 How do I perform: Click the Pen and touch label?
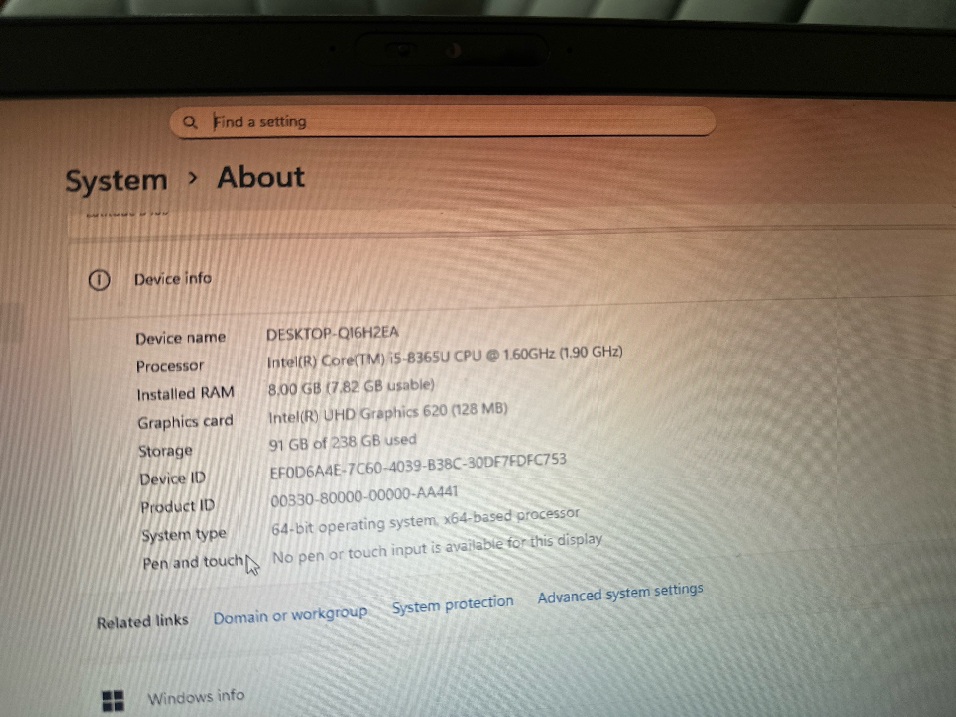pos(193,563)
